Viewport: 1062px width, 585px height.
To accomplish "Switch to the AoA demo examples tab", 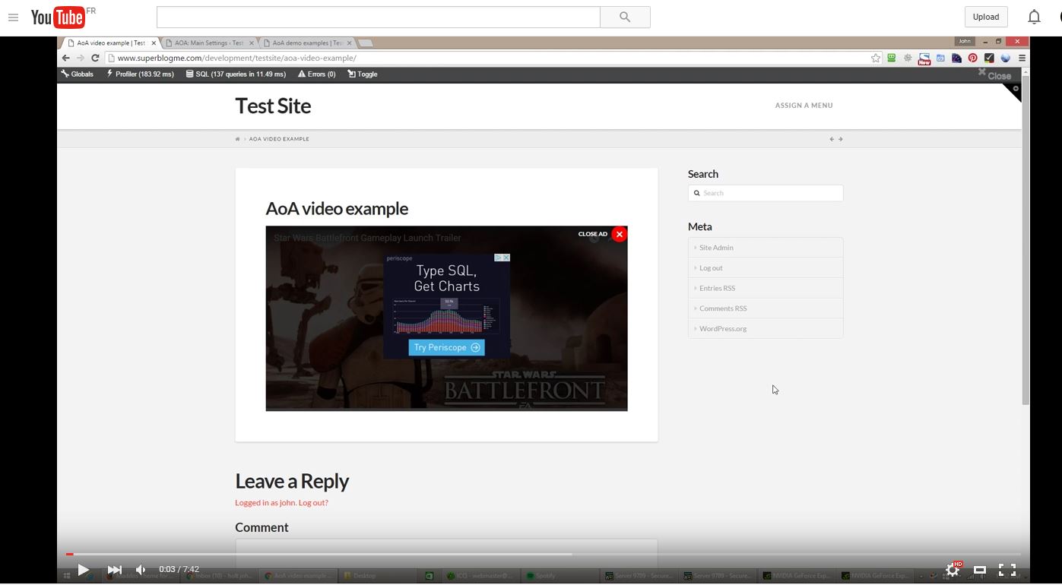I will (307, 43).
